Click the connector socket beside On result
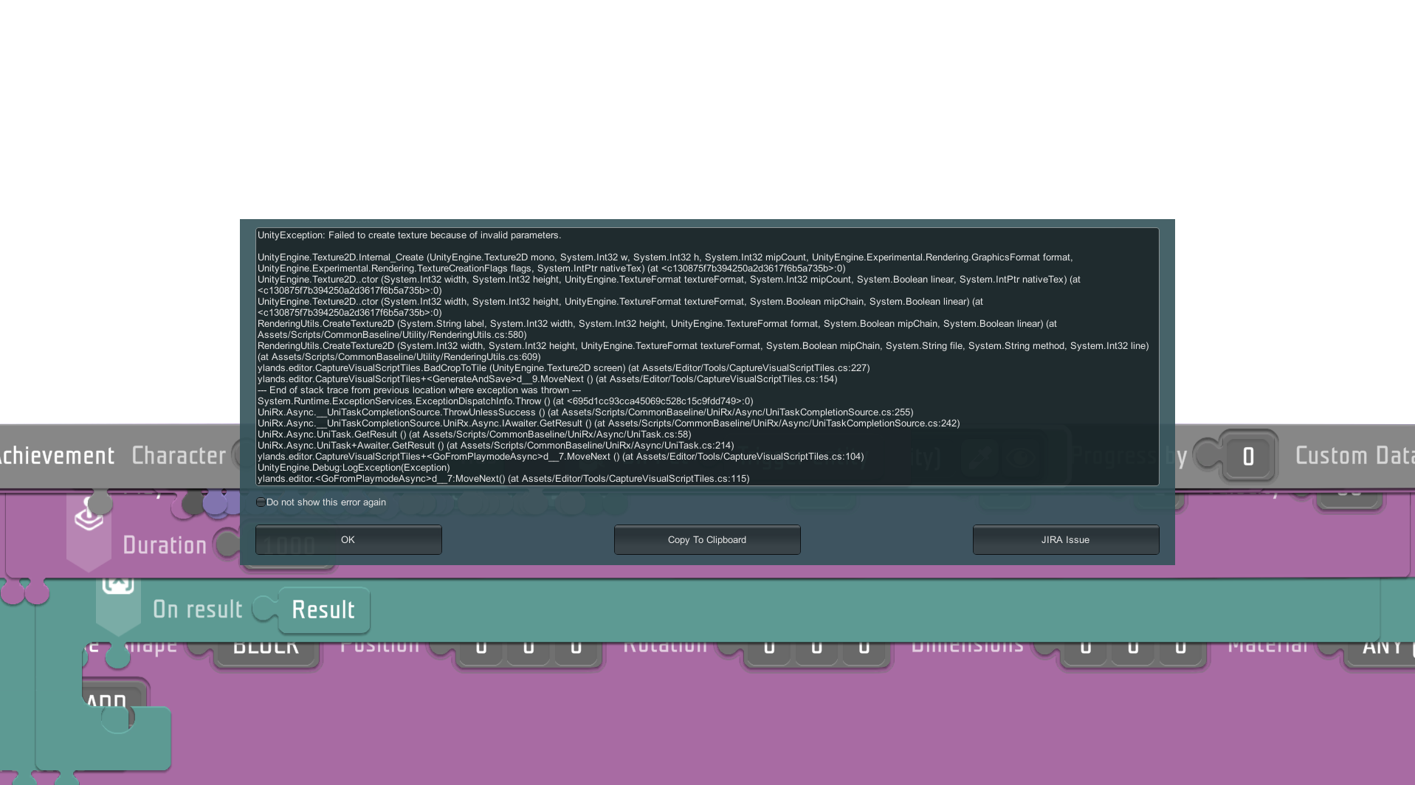1415x785 pixels. (x=263, y=609)
